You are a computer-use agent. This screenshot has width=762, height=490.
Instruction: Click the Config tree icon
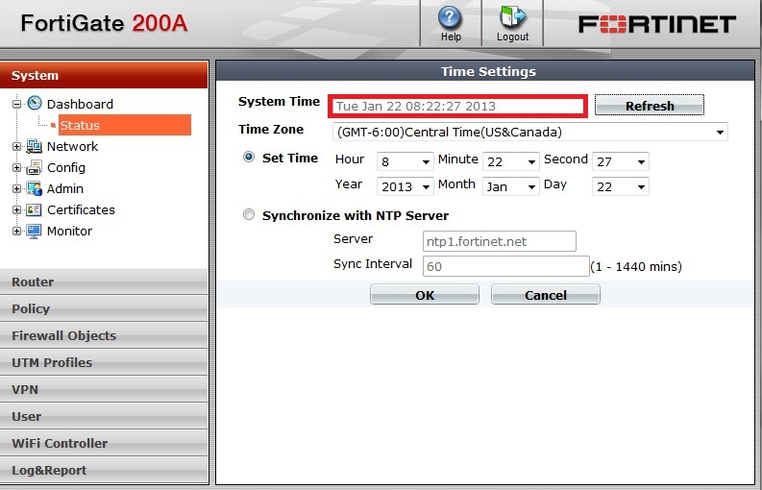click(34, 167)
